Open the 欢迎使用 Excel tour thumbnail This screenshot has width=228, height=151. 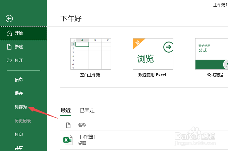(x=153, y=54)
